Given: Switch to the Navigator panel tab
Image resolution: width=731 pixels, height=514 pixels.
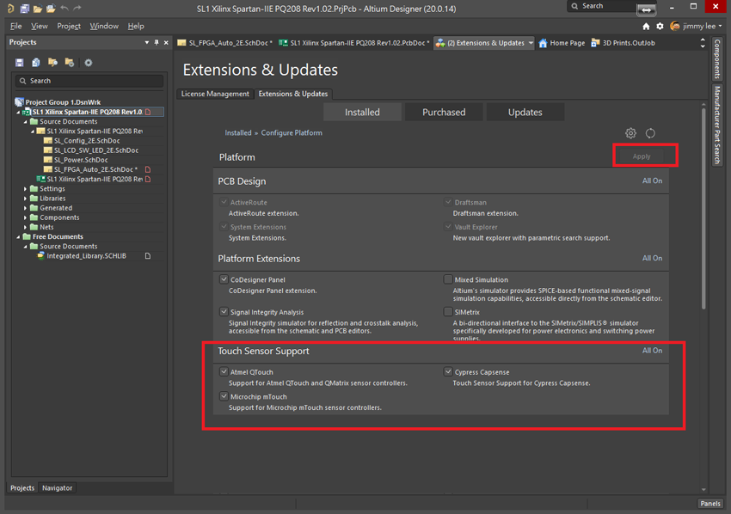Looking at the screenshot, I should point(57,488).
